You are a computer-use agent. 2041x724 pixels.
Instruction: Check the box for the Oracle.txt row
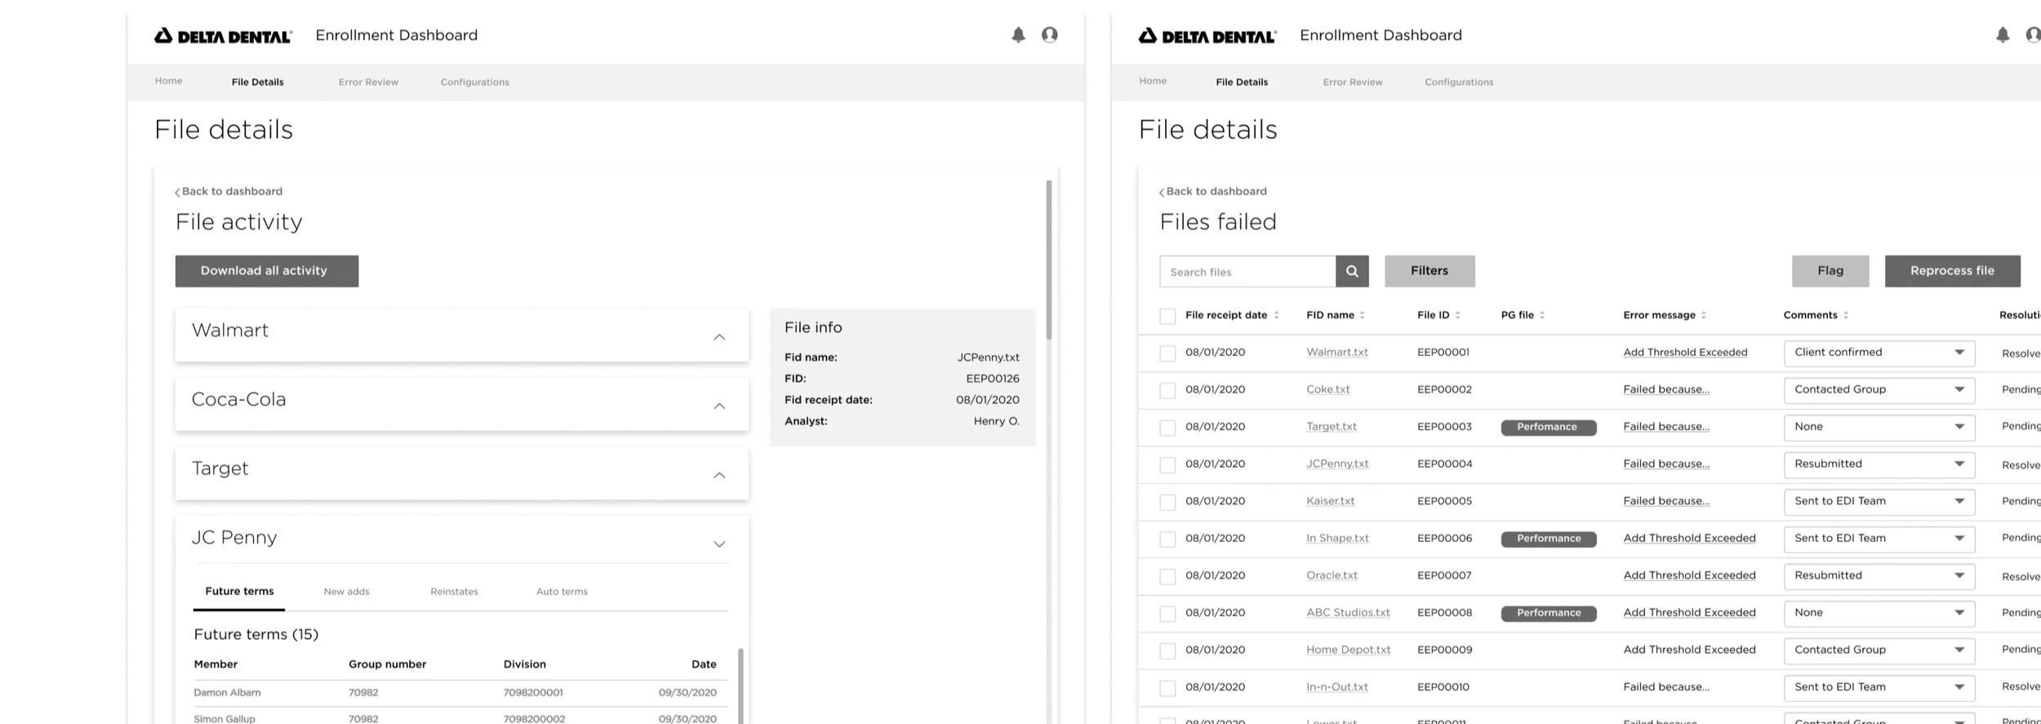tap(1167, 577)
